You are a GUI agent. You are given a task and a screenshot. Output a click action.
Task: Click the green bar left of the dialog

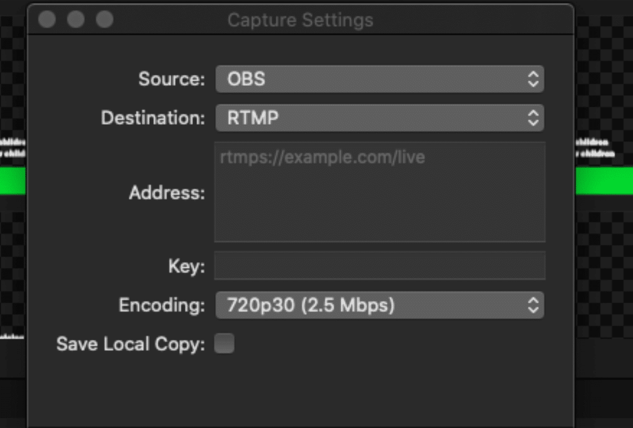[13, 181]
